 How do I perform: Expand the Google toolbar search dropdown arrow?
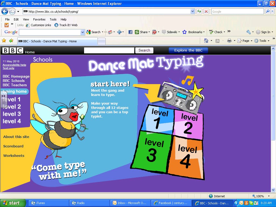click(x=82, y=32)
